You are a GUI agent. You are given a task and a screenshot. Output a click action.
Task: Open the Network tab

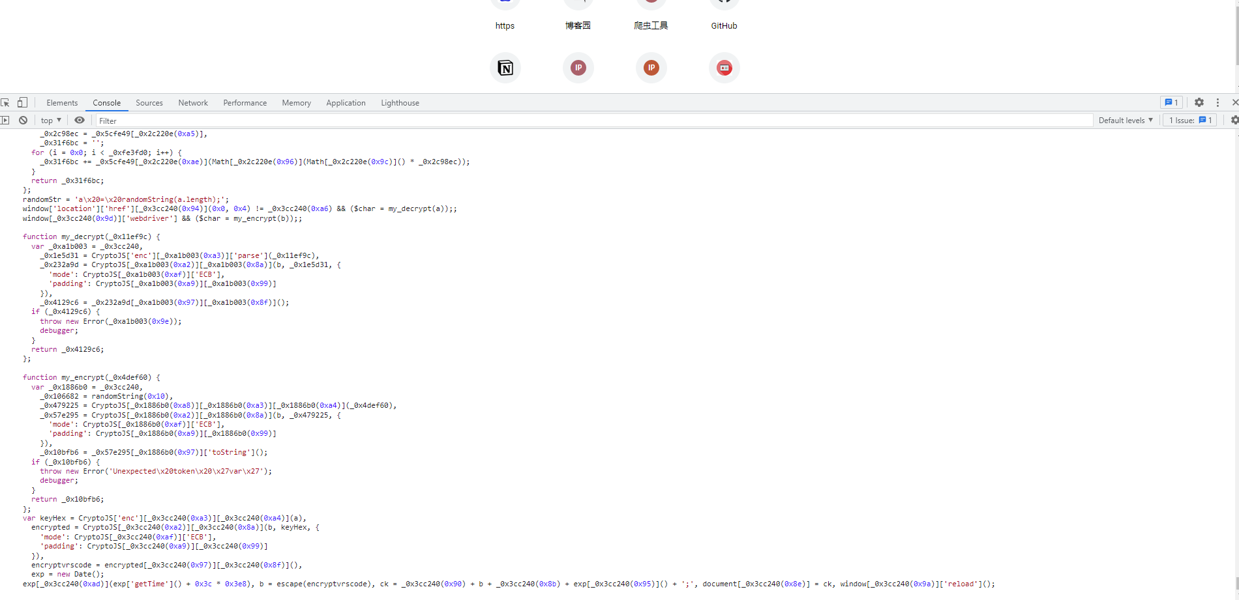[x=193, y=103]
